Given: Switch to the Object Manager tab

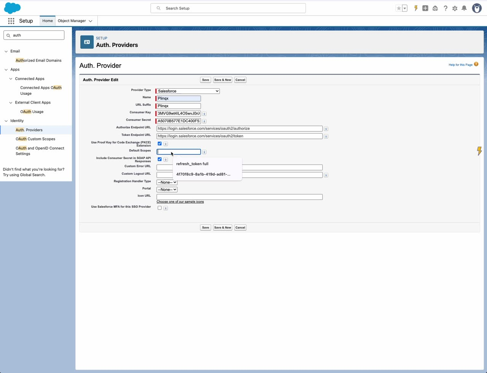Looking at the screenshot, I should click(72, 21).
